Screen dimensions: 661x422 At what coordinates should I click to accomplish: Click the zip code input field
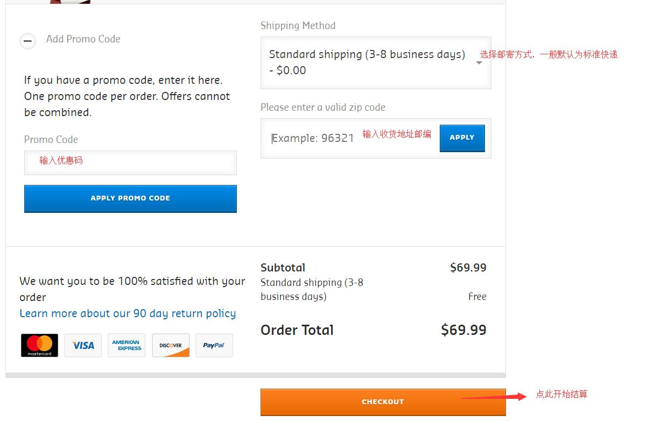pos(312,138)
